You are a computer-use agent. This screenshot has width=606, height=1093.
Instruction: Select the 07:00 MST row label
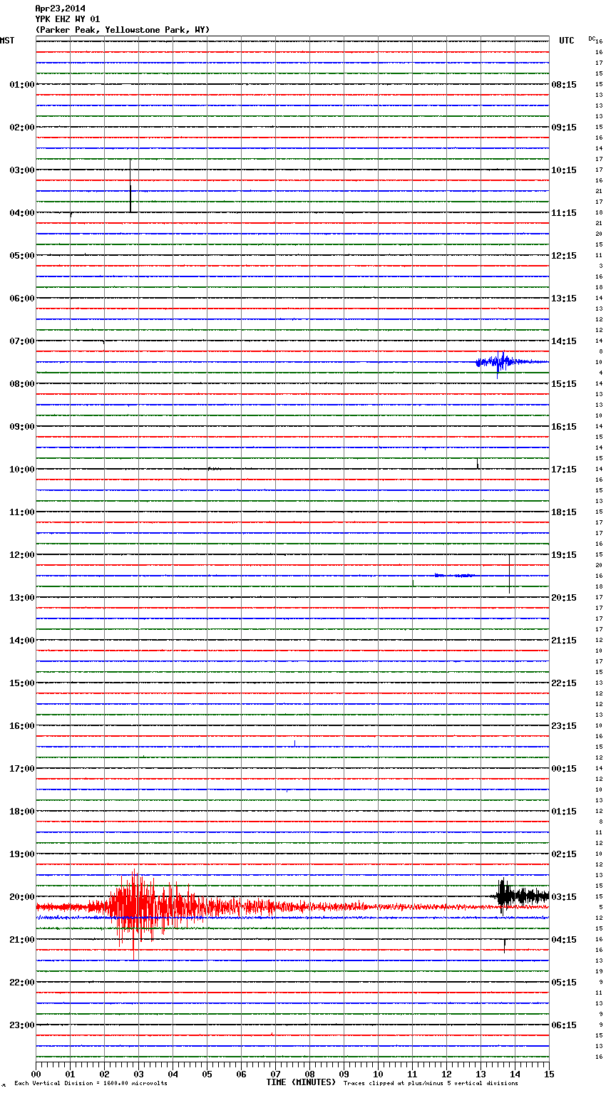click(22, 341)
